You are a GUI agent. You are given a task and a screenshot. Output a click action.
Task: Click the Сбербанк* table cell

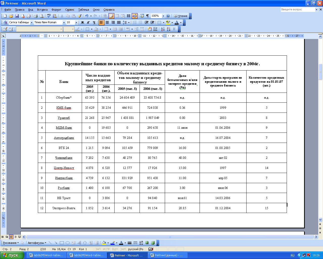click(64, 98)
